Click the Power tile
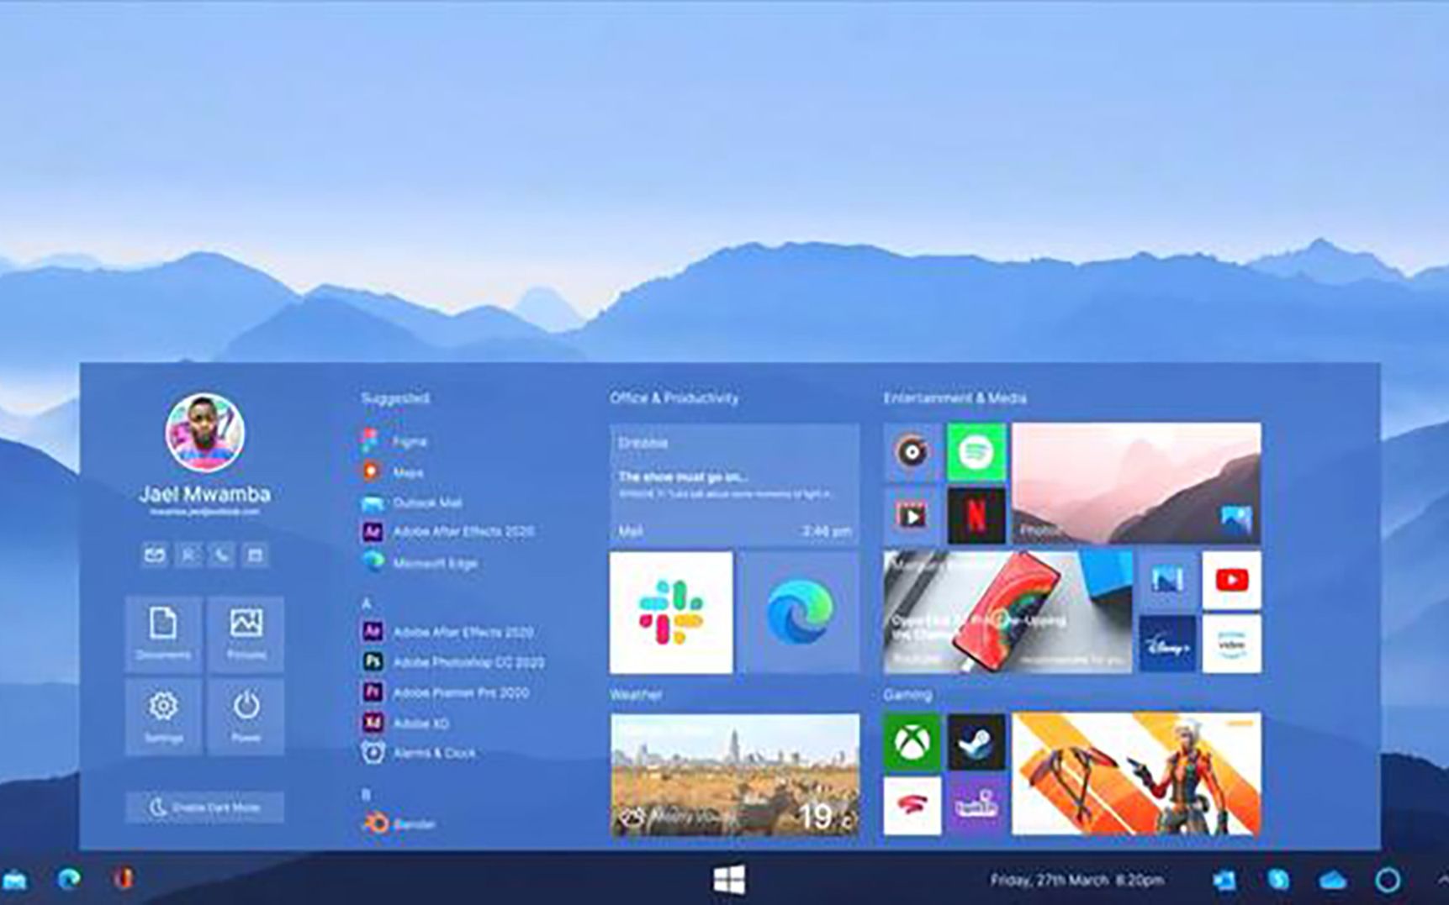The width and height of the screenshot is (1449, 905). coord(246,717)
